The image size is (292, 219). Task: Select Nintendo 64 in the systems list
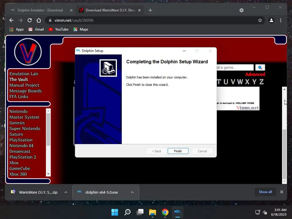click(x=21, y=146)
